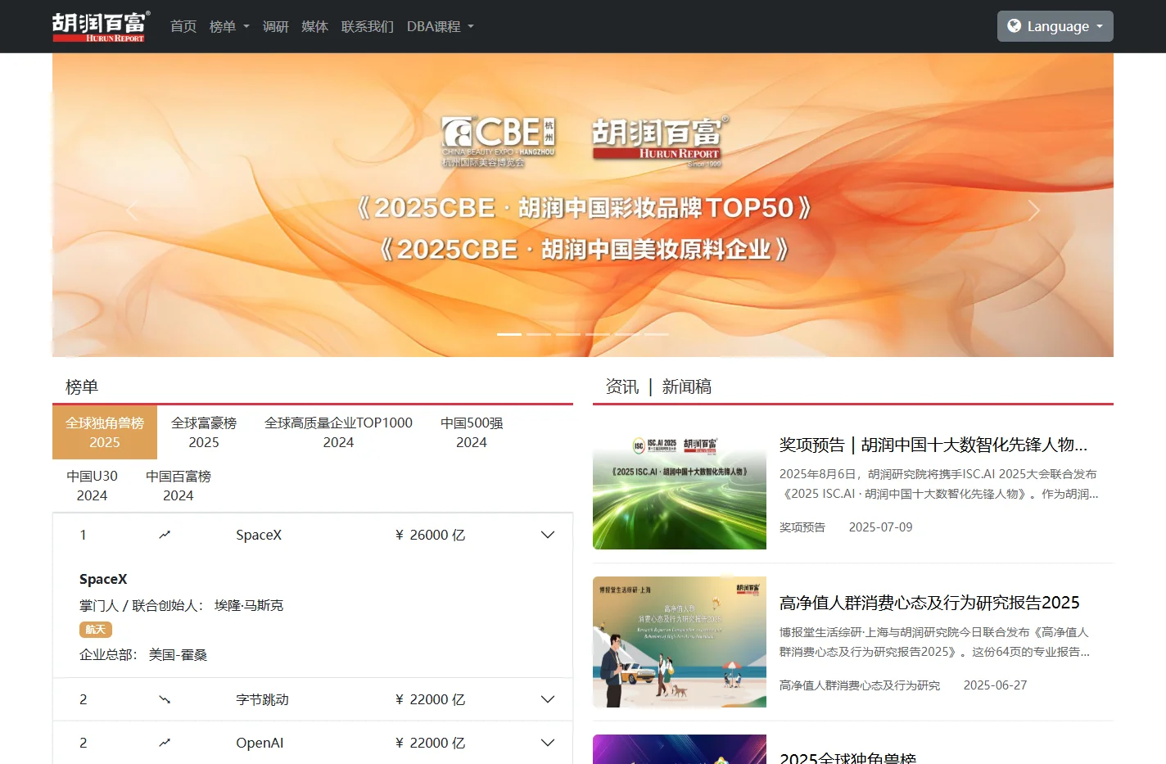The image size is (1166, 764).
Task: Select the 全球独角兽榜 2025 tab
Action: pyautogui.click(x=105, y=432)
